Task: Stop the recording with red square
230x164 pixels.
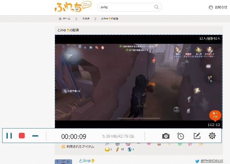Action: [22, 136]
